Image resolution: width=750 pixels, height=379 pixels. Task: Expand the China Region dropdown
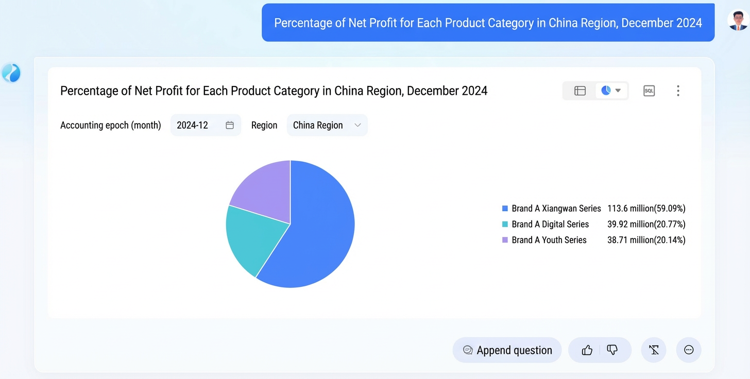(327, 125)
